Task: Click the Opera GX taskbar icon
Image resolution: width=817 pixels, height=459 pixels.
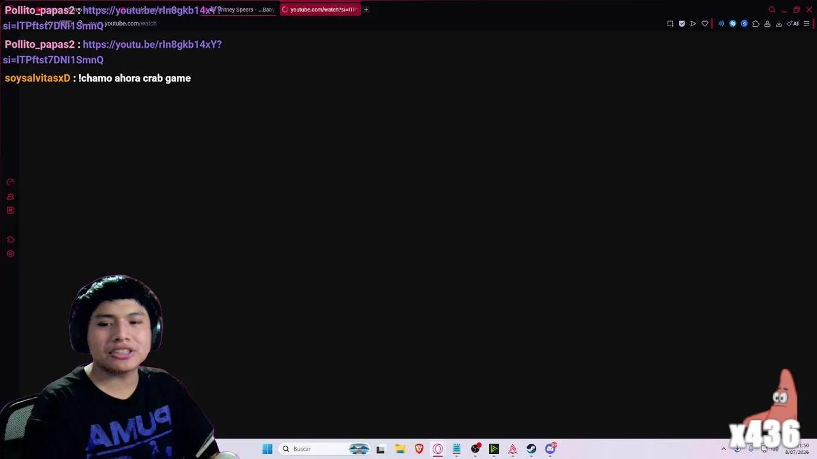Action: click(x=438, y=449)
